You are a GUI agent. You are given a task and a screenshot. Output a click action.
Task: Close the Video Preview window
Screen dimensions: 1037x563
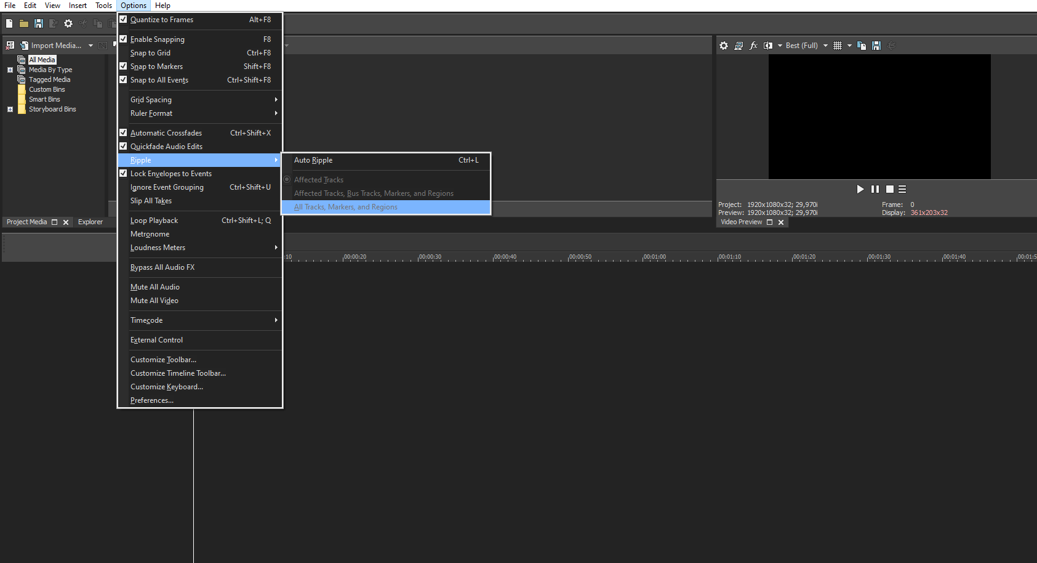(x=781, y=222)
